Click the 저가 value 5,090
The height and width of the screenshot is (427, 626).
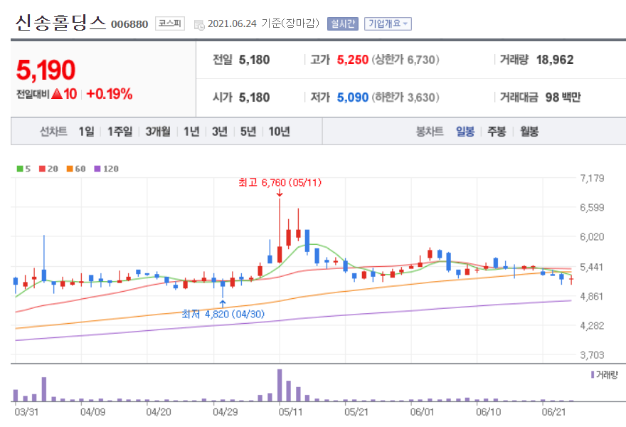353,97
